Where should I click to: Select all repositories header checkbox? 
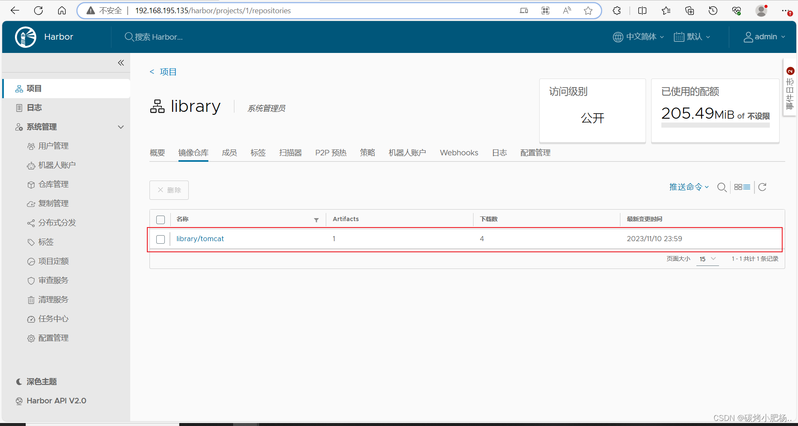click(x=161, y=220)
